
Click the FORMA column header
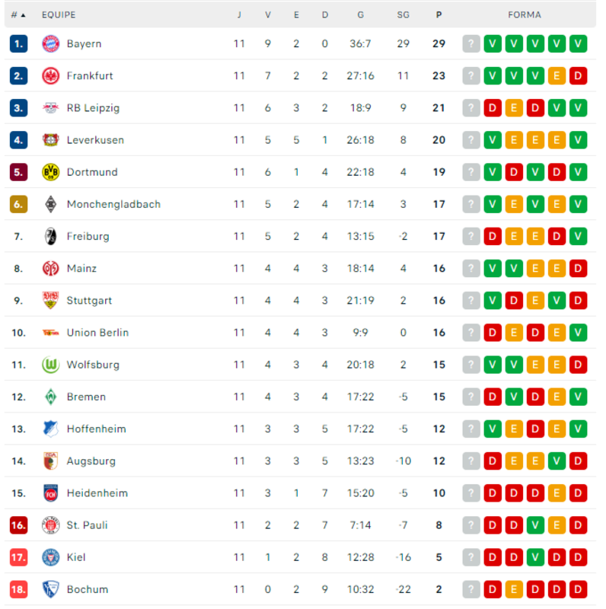click(525, 14)
